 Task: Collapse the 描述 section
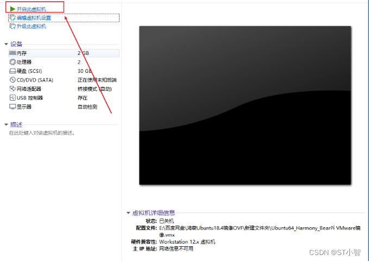coord(6,125)
